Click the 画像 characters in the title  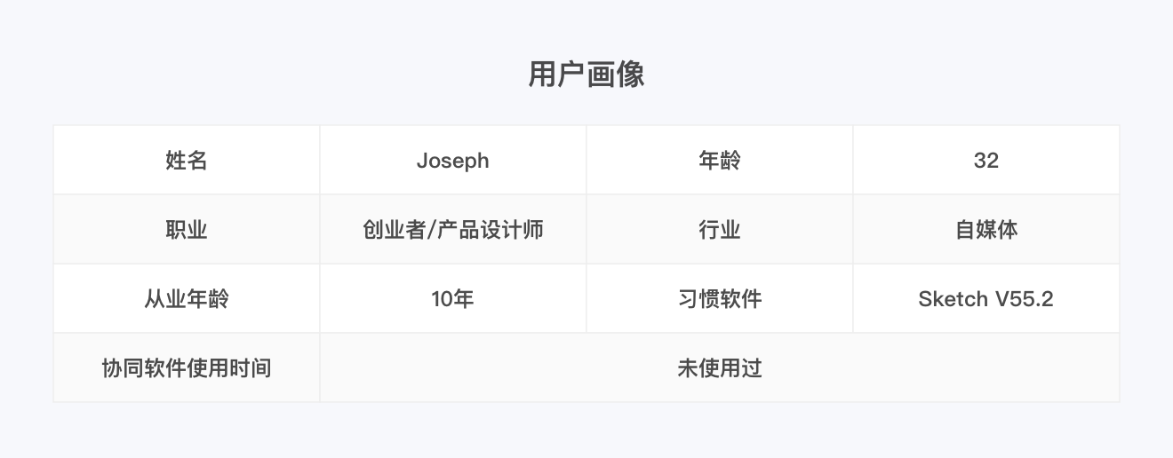point(616,75)
